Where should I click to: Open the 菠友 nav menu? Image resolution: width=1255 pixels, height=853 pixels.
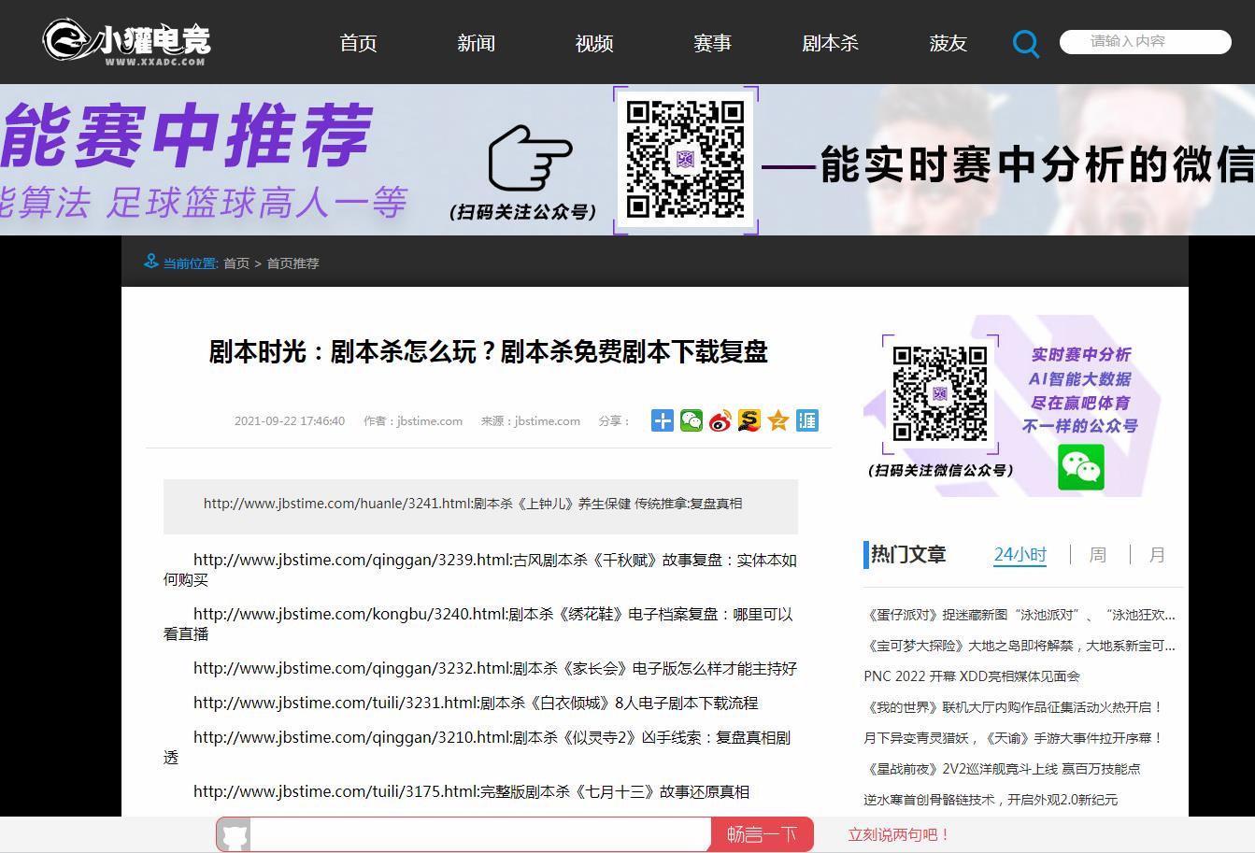click(948, 43)
